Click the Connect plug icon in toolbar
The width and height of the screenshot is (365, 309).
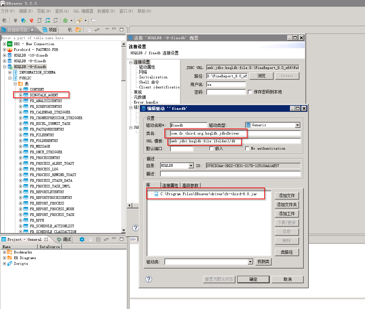click(15, 20)
